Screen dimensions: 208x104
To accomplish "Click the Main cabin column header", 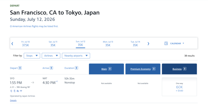I will [106, 69].
